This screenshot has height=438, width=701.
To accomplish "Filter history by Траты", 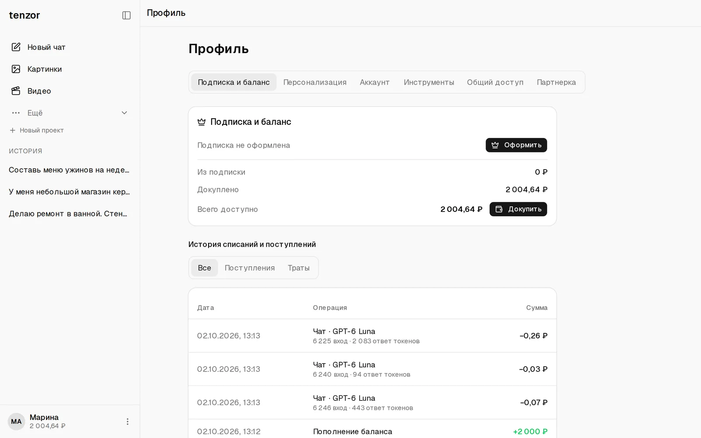I will pos(298,268).
